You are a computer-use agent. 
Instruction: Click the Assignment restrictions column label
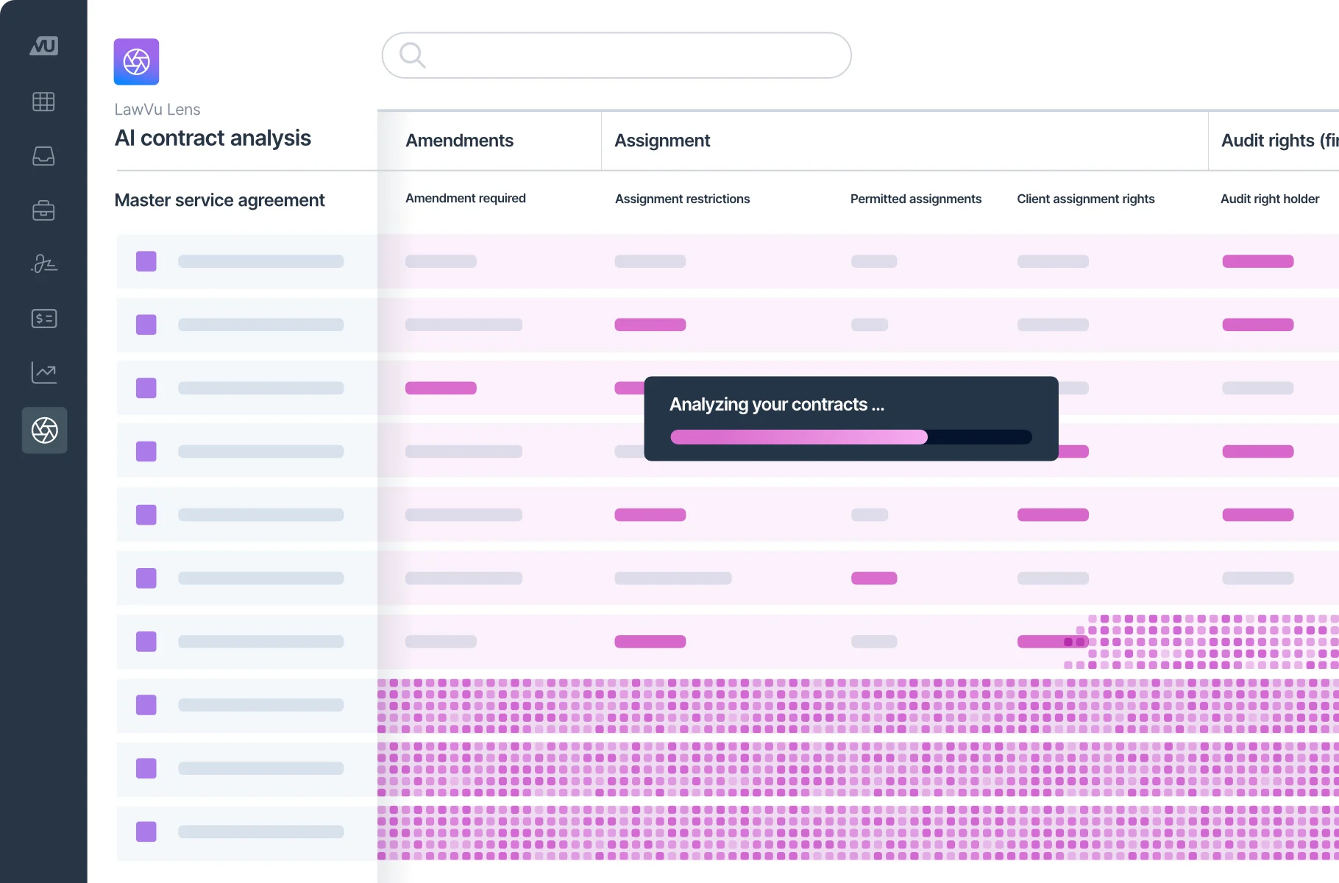[682, 199]
